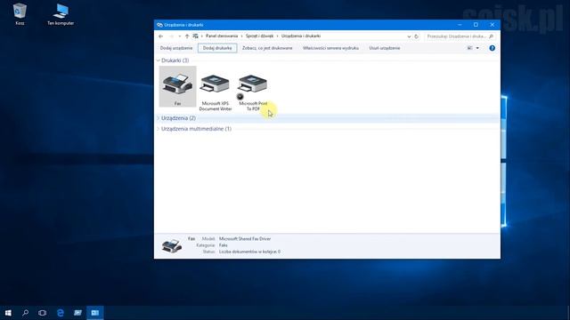The width and height of the screenshot is (570, 320).
Task: Click the Control Panel taskbar icon
Action: click(x=95, y=313)
